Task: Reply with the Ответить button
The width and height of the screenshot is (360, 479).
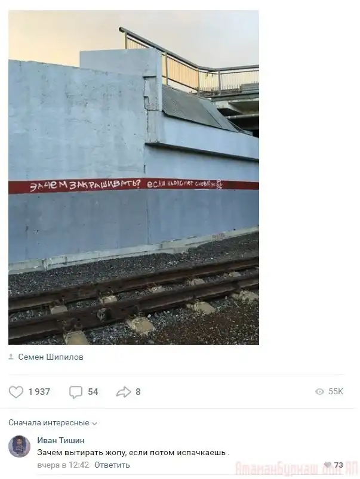Action: (x=112, y=465)
